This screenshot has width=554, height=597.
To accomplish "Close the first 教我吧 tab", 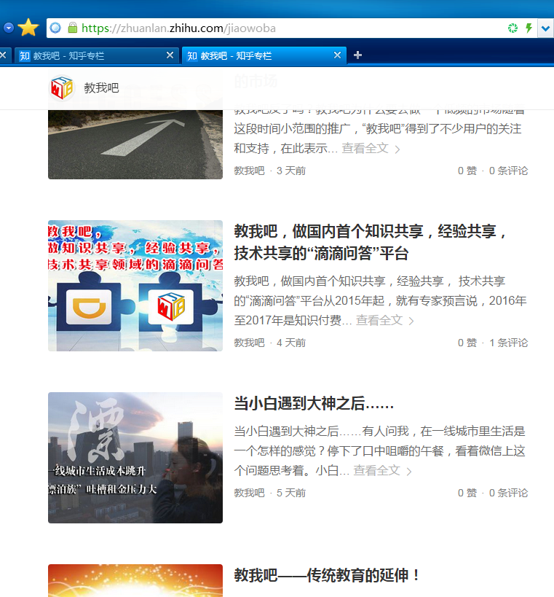I will coord(170,55).
